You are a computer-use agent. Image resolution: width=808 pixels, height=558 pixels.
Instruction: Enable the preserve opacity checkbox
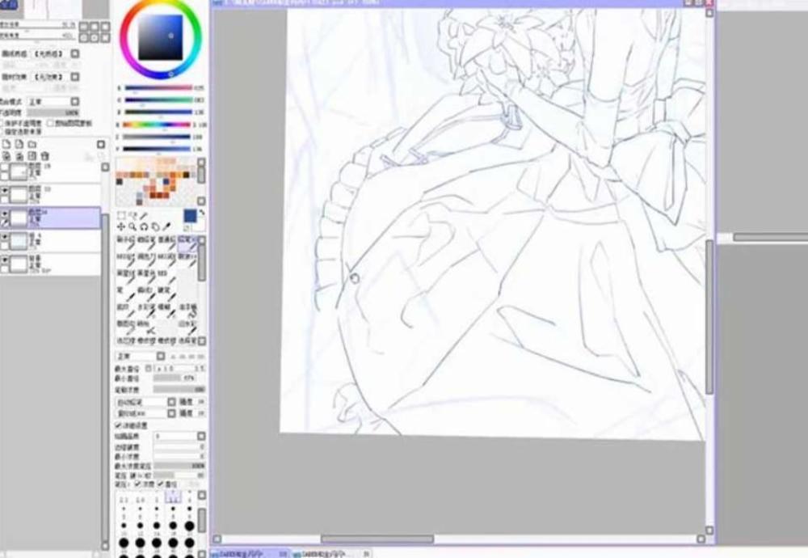pos(3,123)
